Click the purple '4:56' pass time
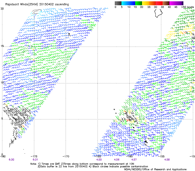The height and width of the screenshot is (171, 195). click(x=116, y=160)
